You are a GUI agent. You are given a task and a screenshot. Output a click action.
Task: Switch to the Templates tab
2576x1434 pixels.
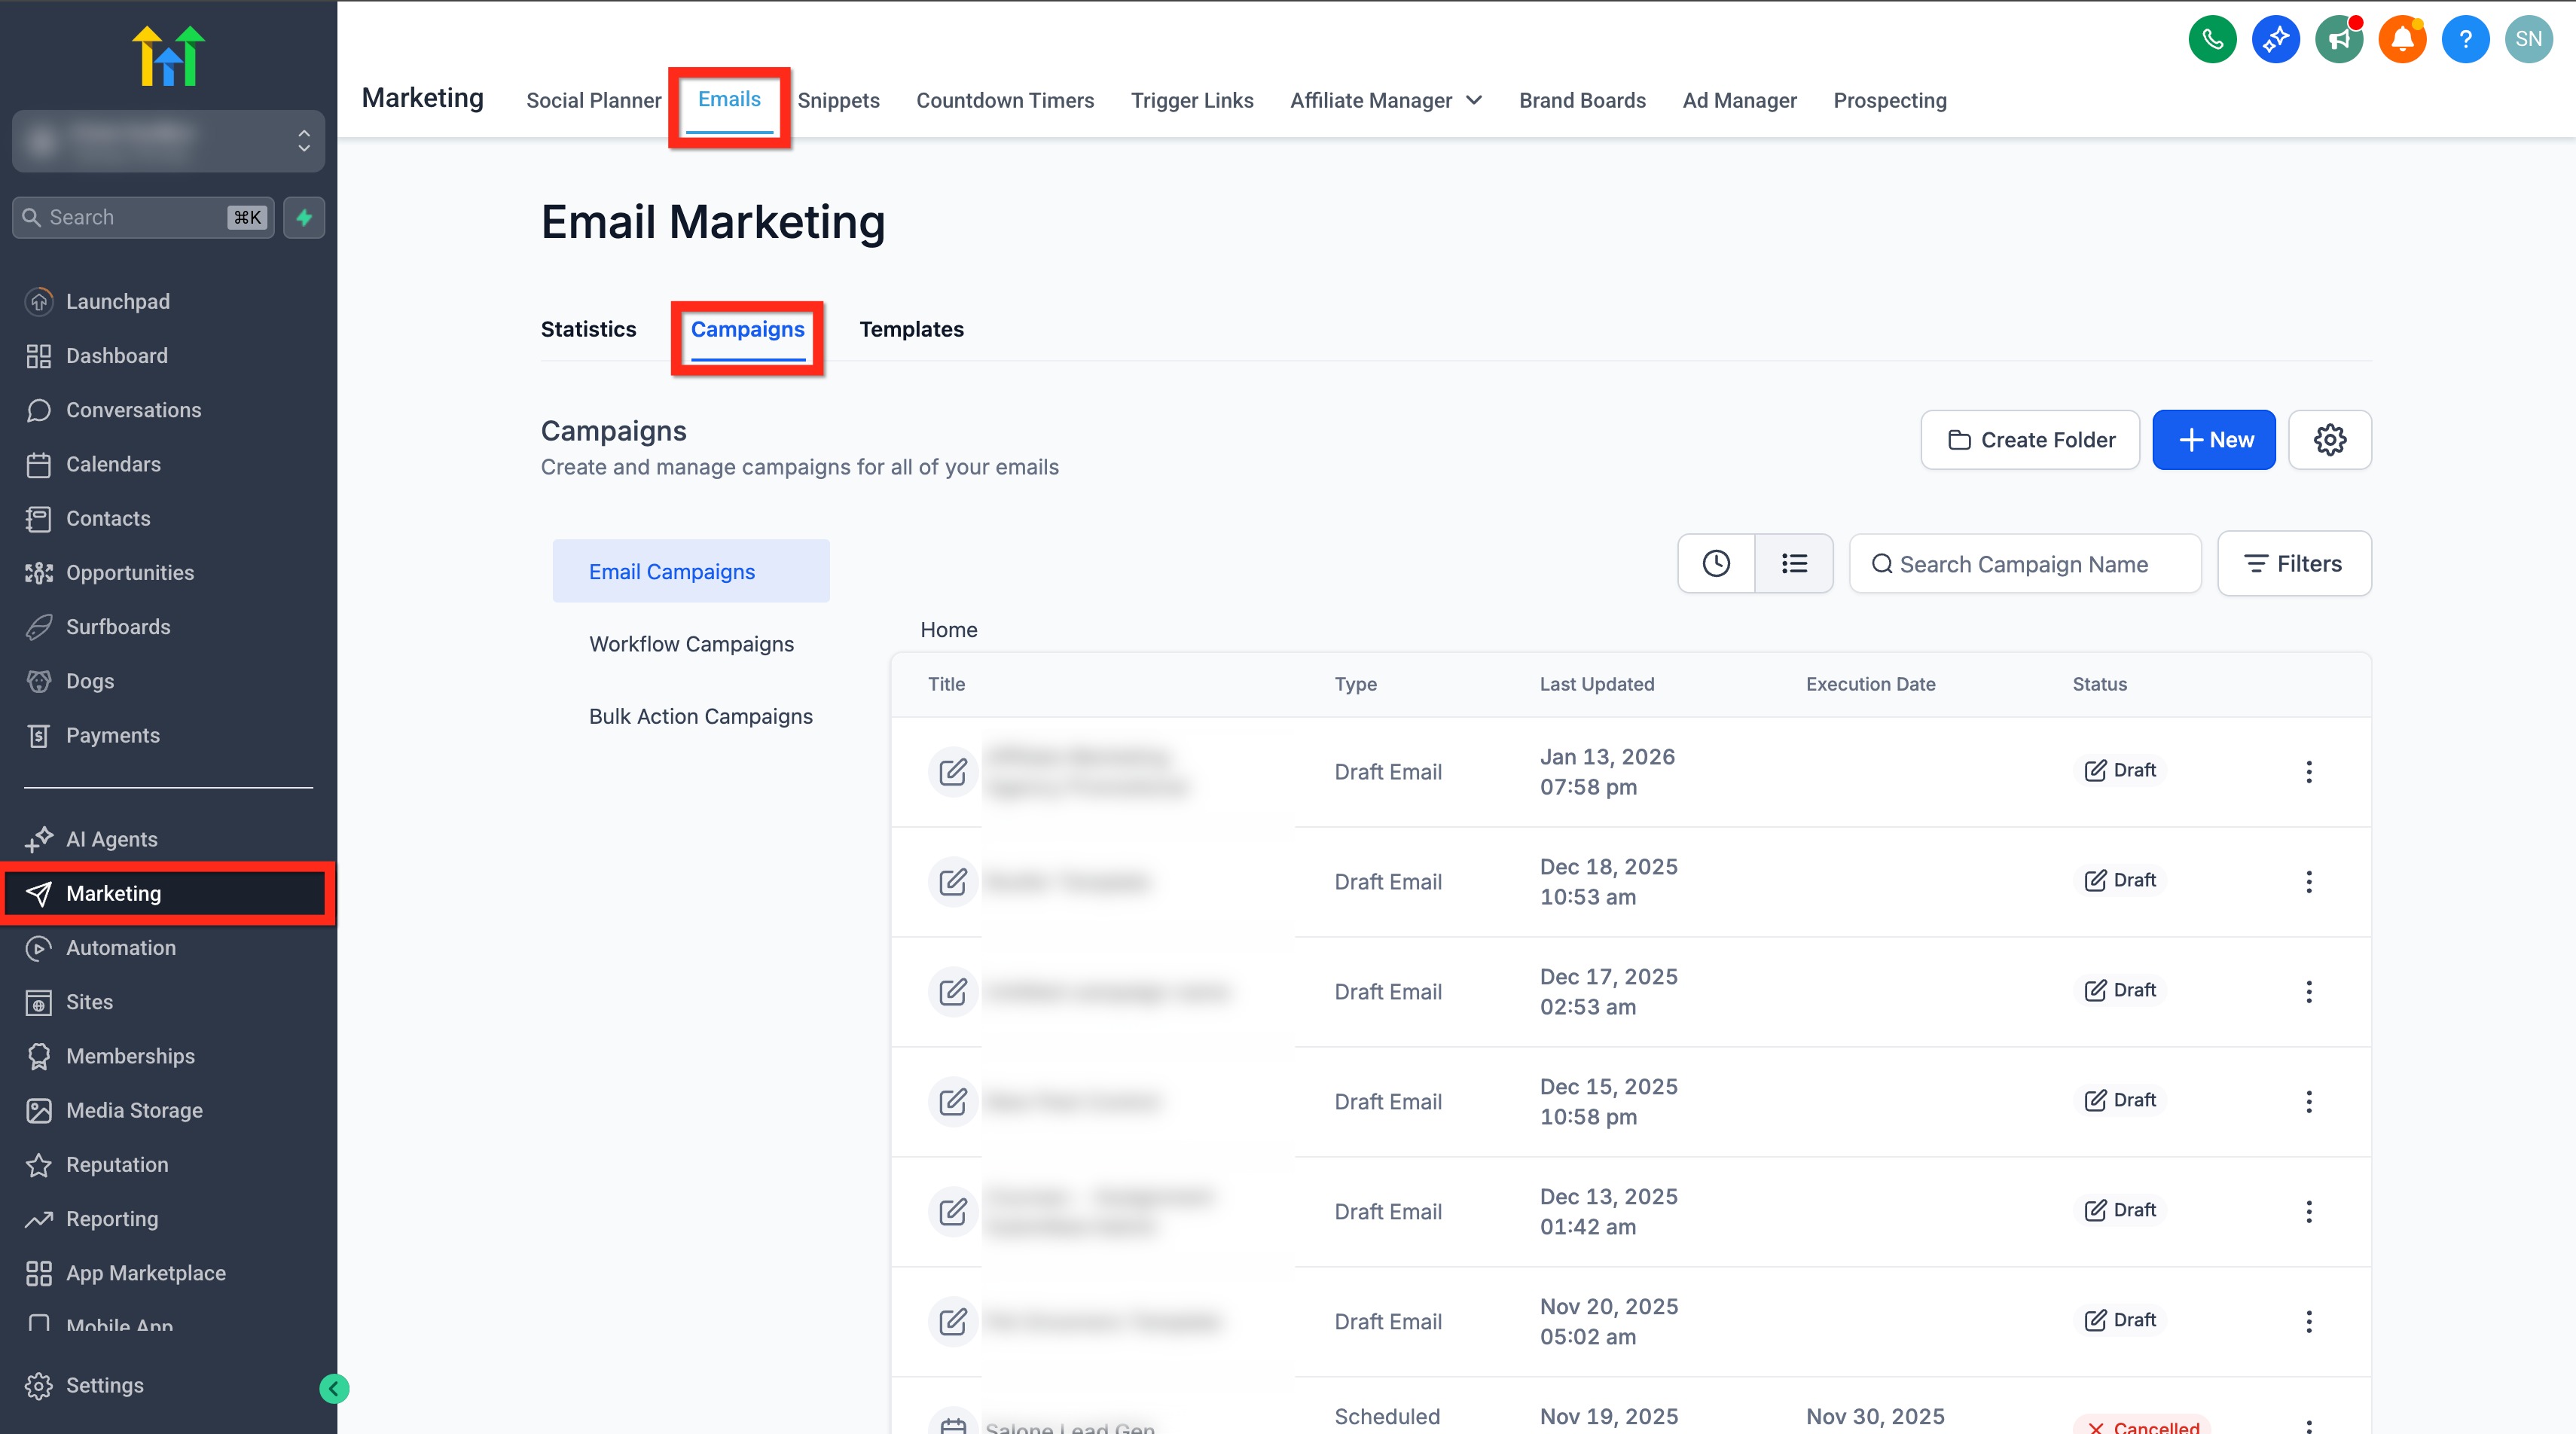[x=911, y=329]
